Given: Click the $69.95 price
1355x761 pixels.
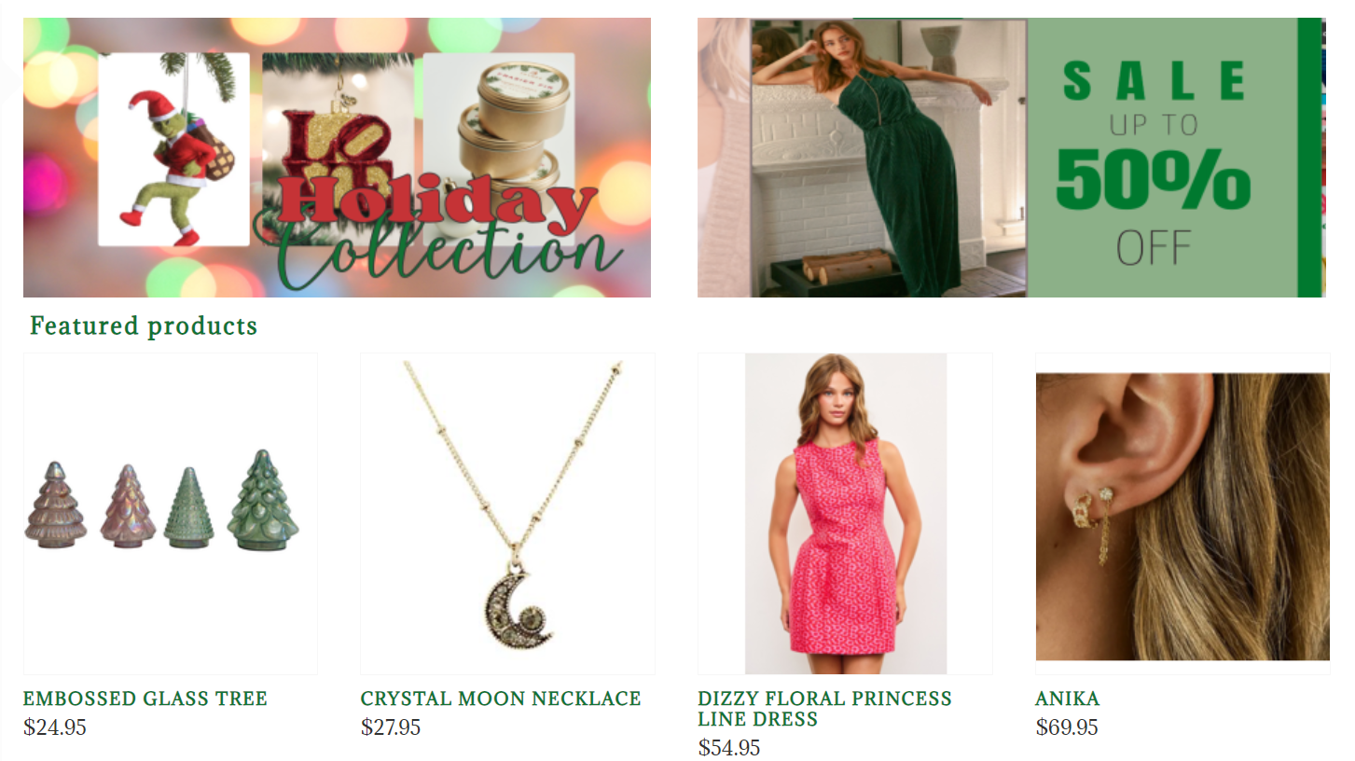Looking at the screenshot, I should [1067, 727].
